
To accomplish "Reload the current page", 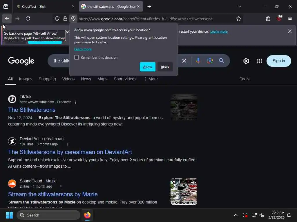I will pos(28,18).
